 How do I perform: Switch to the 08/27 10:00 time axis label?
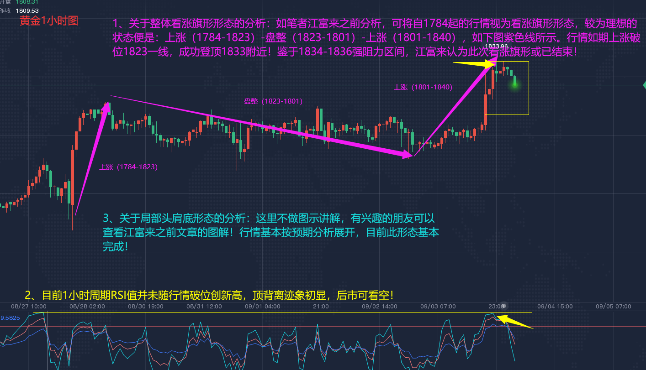click(x=28, y=307)
